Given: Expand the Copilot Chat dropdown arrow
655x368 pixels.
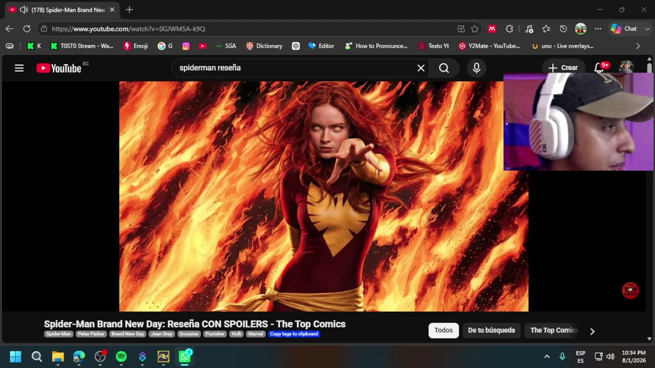Looking at the screenshot, I should pos(647,29).
